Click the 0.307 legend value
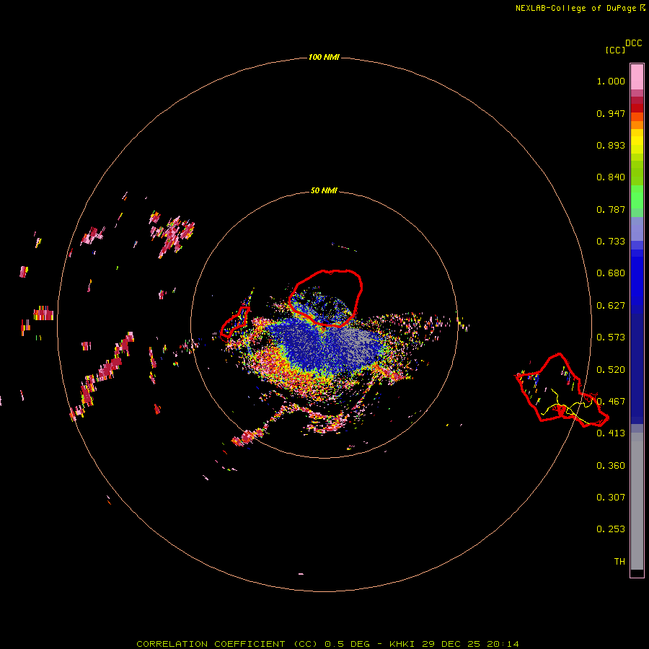The height and width of the screenshot is (649, 649). click(611, 498)
